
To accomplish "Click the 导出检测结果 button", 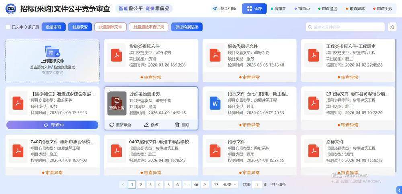I will coord(187,27).
